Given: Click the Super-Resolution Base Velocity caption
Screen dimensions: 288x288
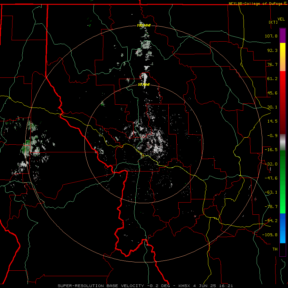Looking at the screenshot, I should click(145, 286).
